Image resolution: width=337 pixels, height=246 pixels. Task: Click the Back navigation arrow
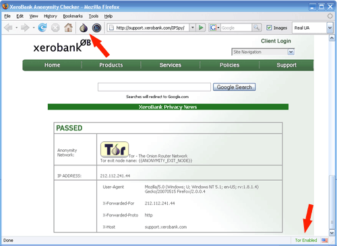pos(8,28)
